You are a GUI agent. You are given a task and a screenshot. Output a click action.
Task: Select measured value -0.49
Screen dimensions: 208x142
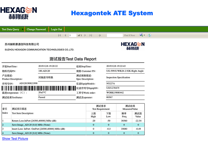pos(138,129)
